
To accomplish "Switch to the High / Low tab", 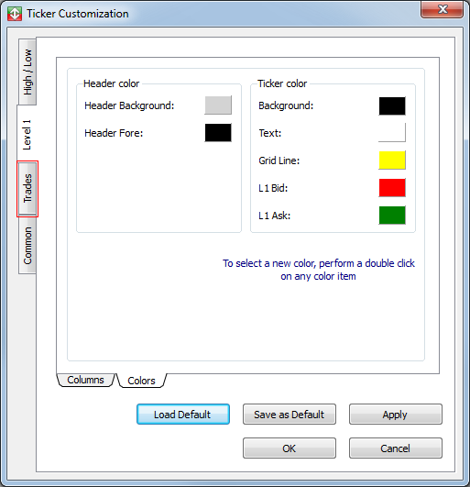I will (27, 72).
